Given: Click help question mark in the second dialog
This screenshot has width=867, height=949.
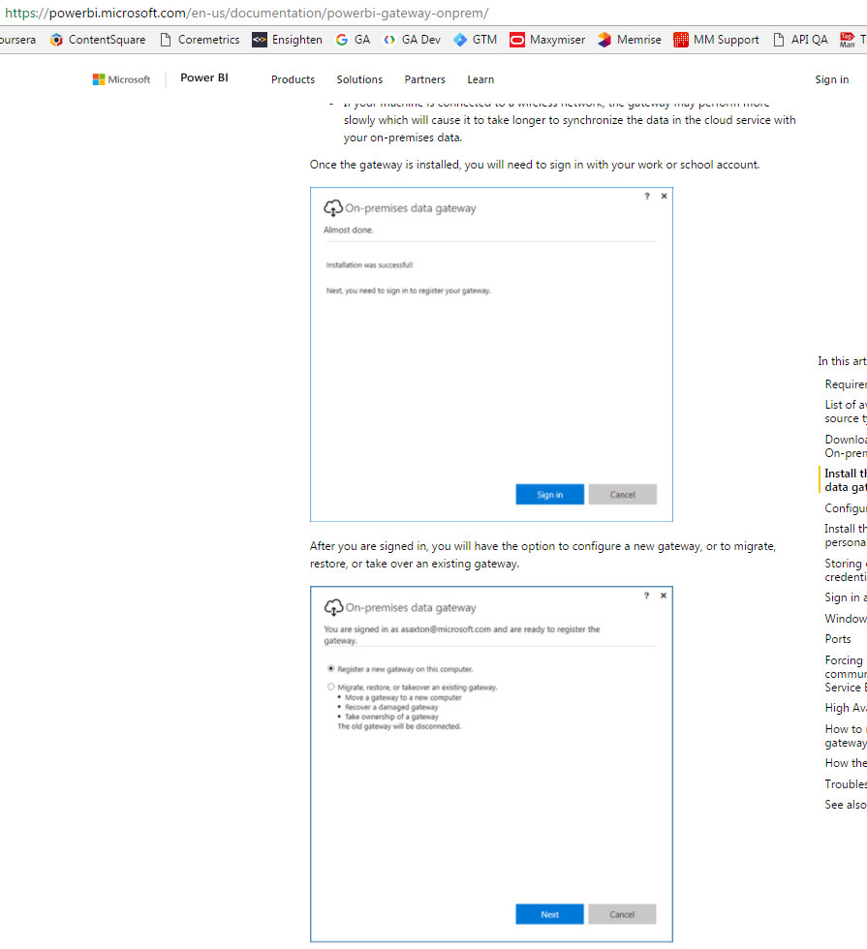Looking at the screenshot, I should point(647,596).
